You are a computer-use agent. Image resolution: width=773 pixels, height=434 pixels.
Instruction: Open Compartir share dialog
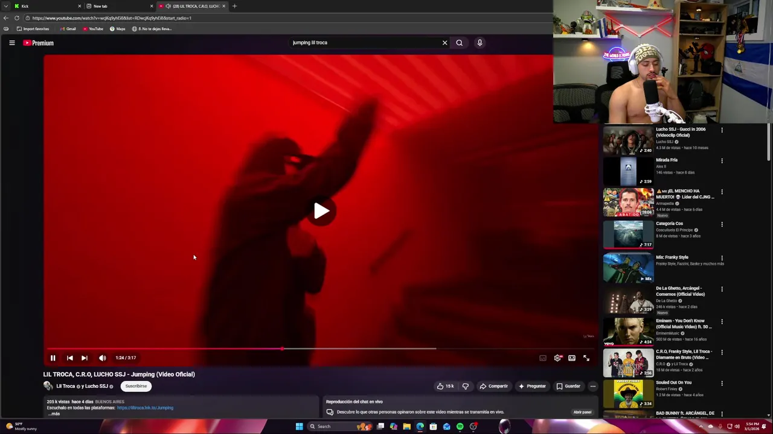(494, 386)
